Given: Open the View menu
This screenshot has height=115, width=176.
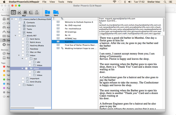Looking at the screenshot, I should [52, 2].
